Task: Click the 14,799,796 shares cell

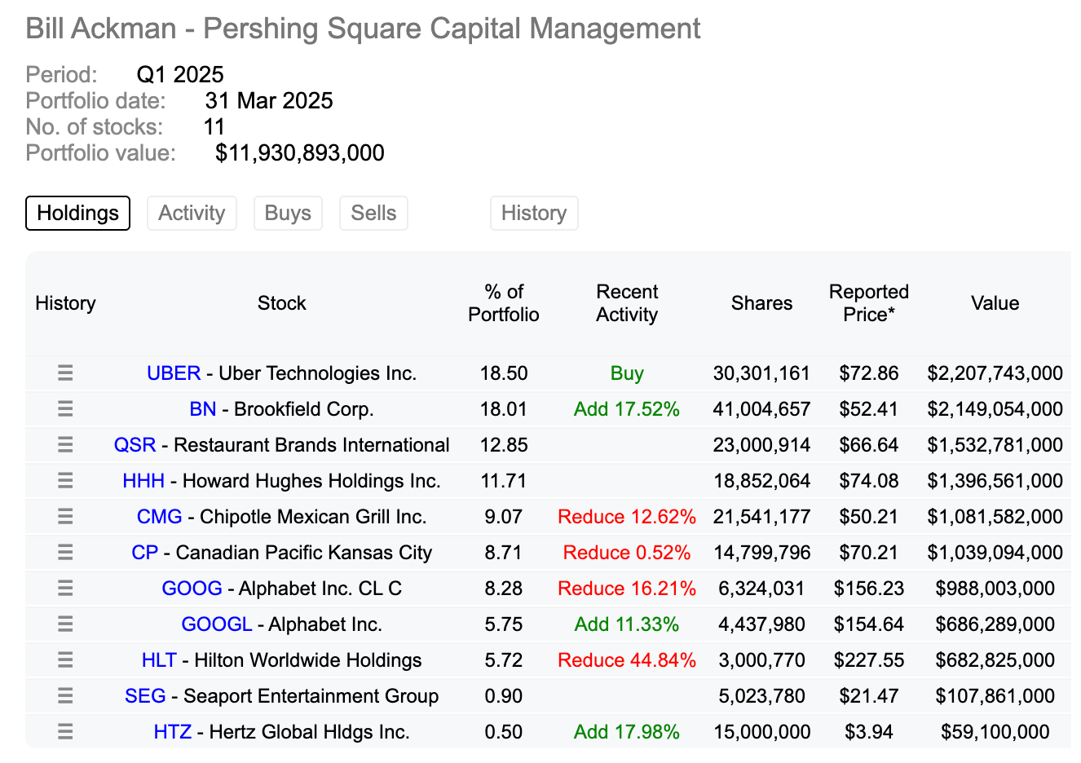Action: point(762,553)
